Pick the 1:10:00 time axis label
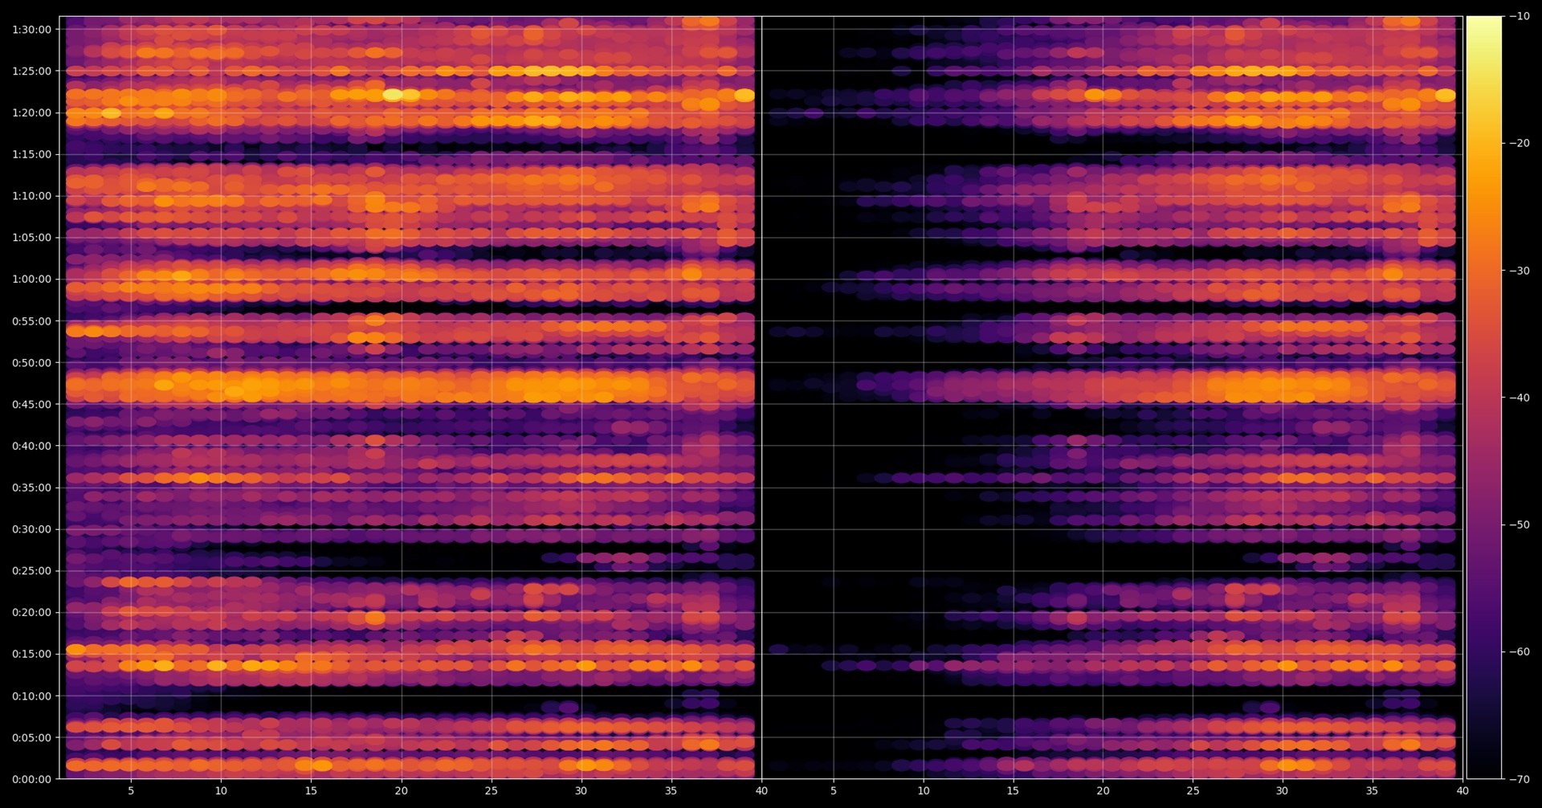 coord(31,196)
